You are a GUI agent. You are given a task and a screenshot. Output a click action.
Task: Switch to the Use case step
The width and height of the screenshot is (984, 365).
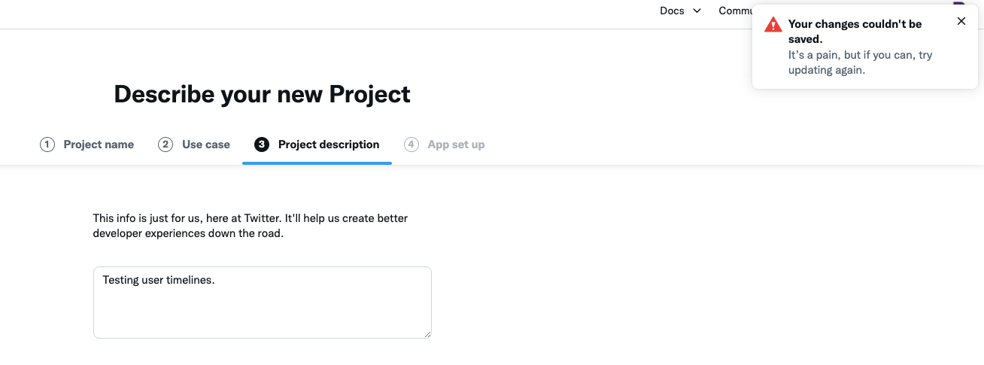[206, 144]
